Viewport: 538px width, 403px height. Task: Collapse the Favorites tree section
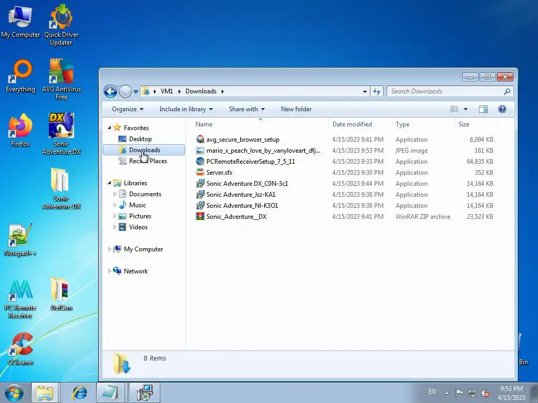click(x=109, y=128)
